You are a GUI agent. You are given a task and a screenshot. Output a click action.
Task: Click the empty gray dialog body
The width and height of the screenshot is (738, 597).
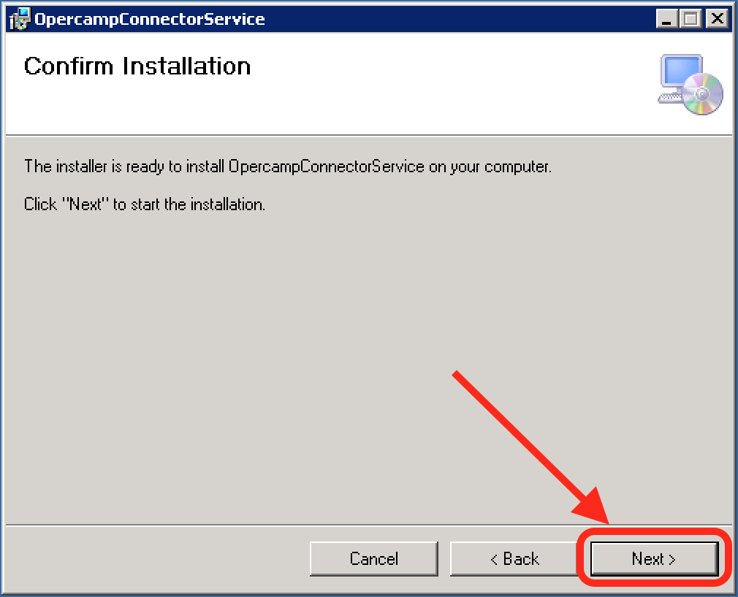pos(256,365)
